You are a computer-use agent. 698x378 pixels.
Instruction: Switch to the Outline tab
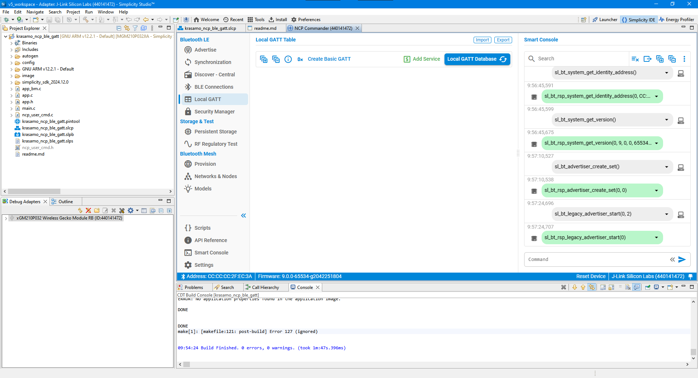(65, 202)
